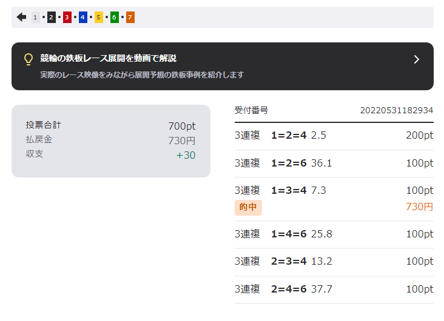The image size is (444, 321).
Task: Click the black back arrow icon
Action: coord(21,17)
